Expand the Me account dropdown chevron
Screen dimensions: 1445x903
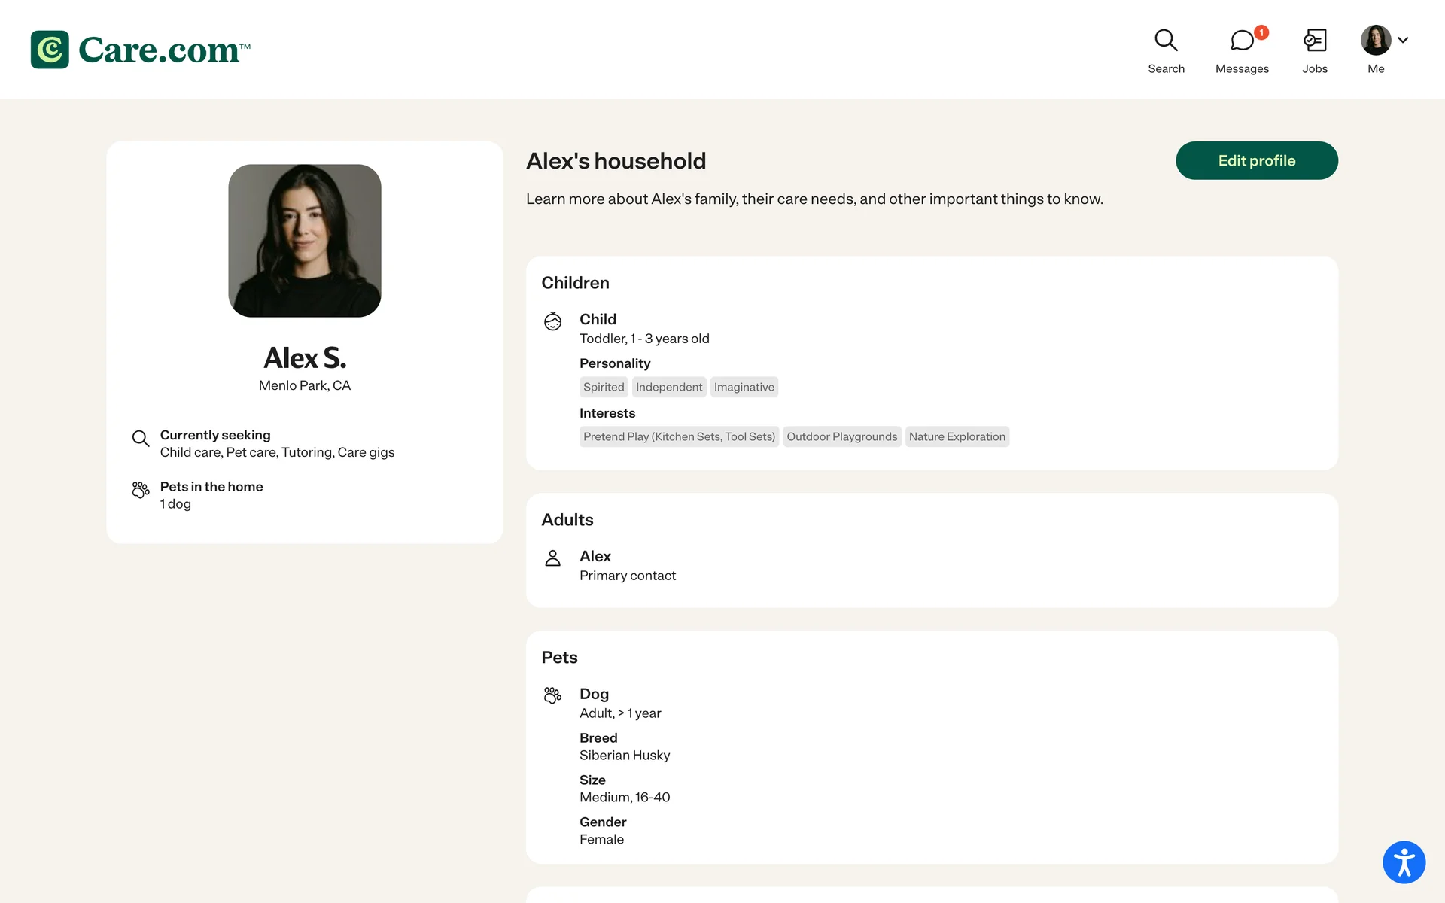[x=1403, y=40]
